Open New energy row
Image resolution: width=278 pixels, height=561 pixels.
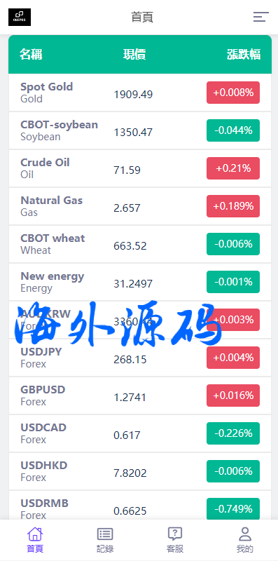coord(140,283)
